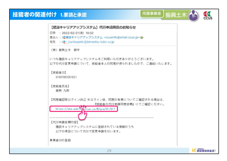227x161 pixels.
Task: Click the line starting 以下の代行変更申請について
Action: click(111, 64)
